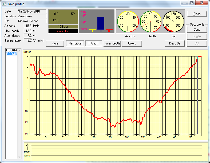The height and width of the screenshot is (163, 210).
Task: Click the red heart breathing indicator icon
Action: coord(109,31)
